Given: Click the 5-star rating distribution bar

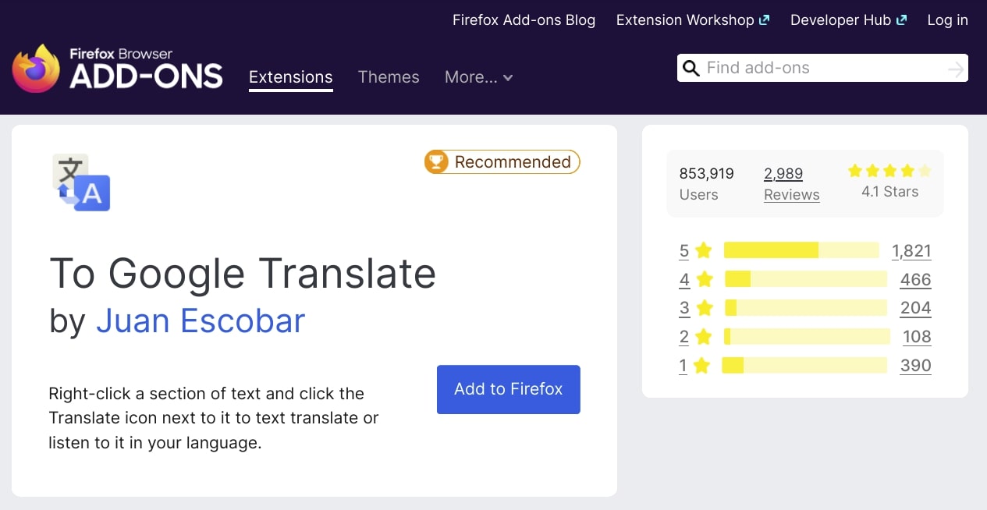Looking at the screenshot, I should point(801,250).
